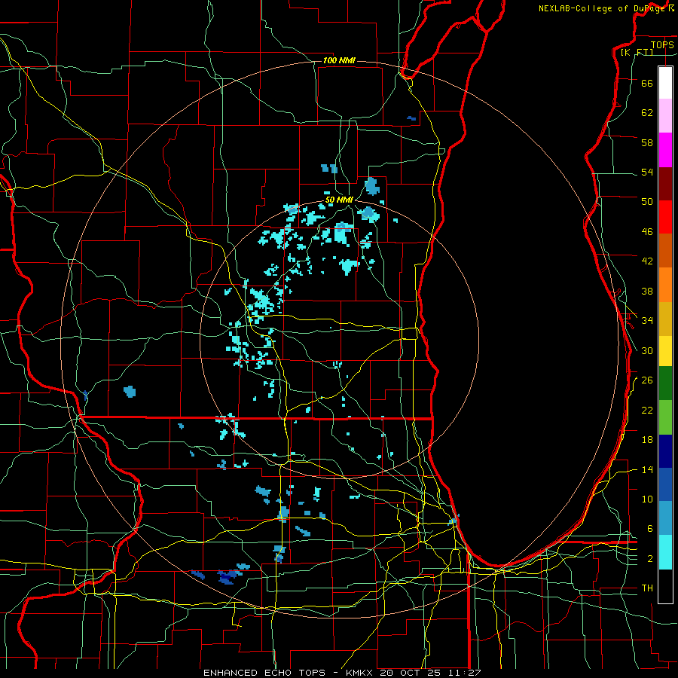
Task: Click the "11:27" time stamp
Action: pyautogui.click(x=465, y=673)
